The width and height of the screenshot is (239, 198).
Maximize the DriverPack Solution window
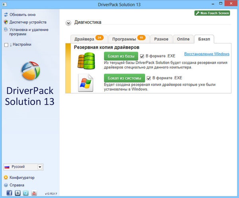(x=221, y=4)
